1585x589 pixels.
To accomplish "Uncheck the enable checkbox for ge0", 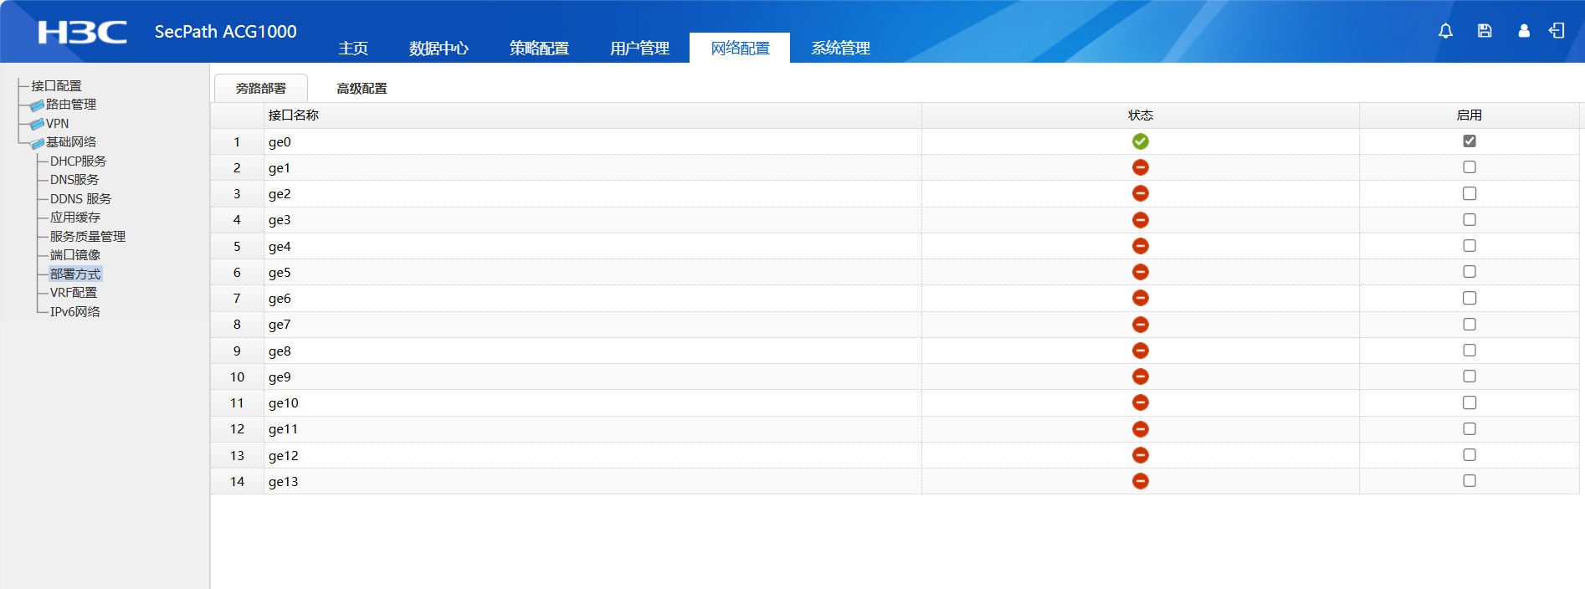I will pos(1469,141).
